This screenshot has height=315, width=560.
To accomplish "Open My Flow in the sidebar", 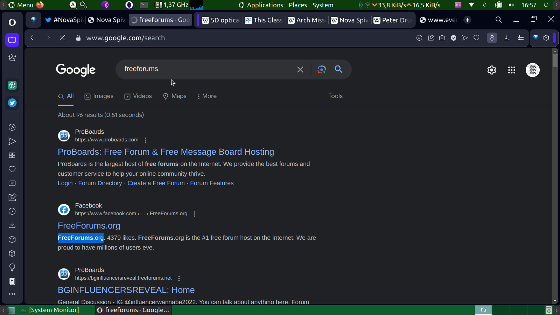I will [12, 141].
